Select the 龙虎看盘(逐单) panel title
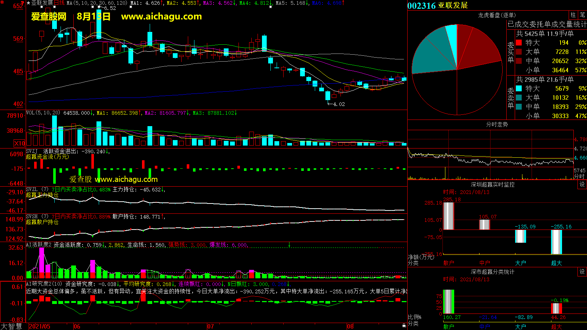The height and width of the screenshot is (330, 587). 497,15
